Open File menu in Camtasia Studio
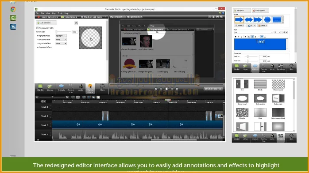Viewport: 309px width, 173px height. (37, 13)
